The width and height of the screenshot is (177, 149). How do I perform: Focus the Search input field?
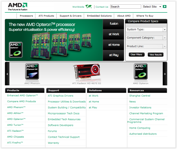[x=125, y=7]
